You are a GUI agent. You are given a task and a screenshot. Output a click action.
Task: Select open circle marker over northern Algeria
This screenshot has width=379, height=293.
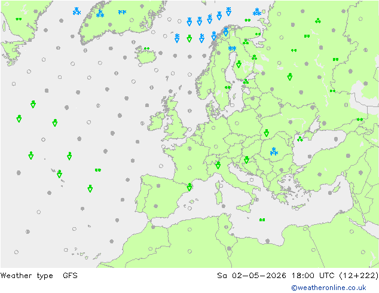point(189,230)
